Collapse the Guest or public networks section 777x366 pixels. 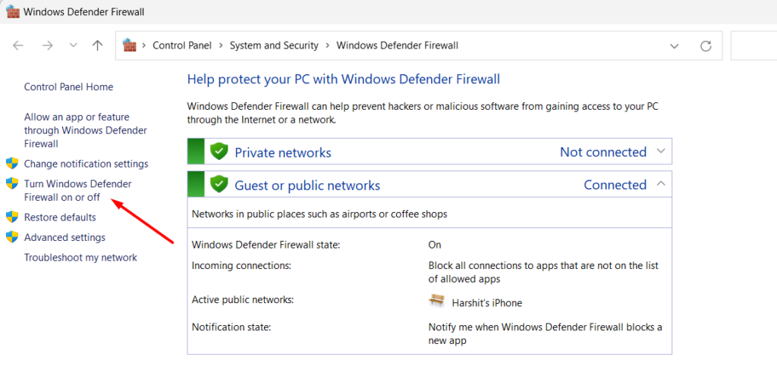pos(661,183)
